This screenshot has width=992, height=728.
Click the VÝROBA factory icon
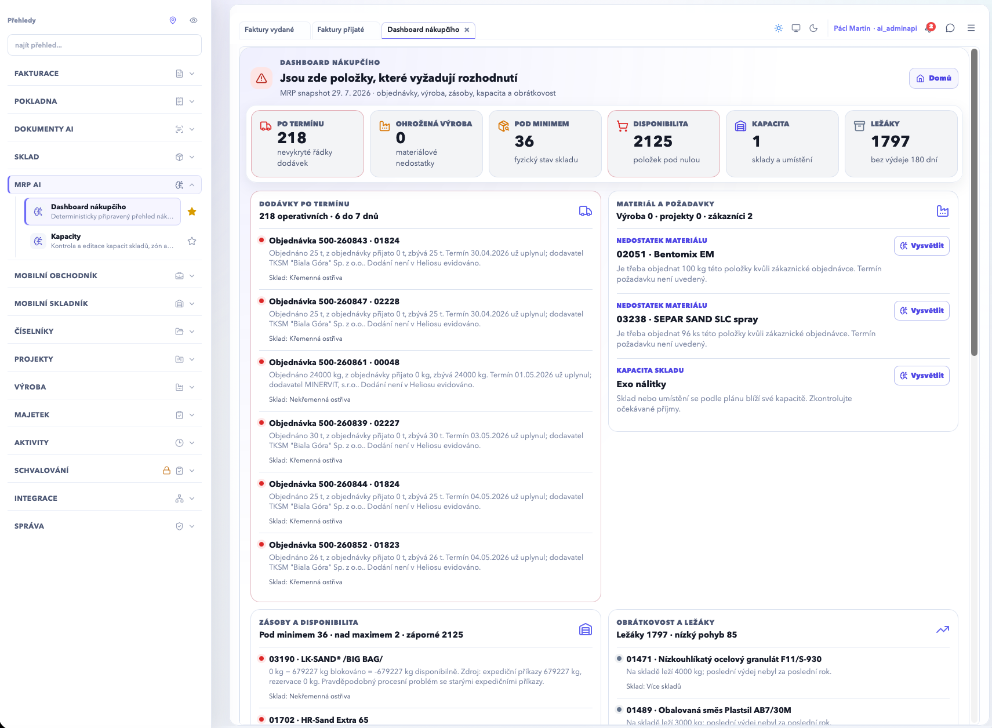179,387
